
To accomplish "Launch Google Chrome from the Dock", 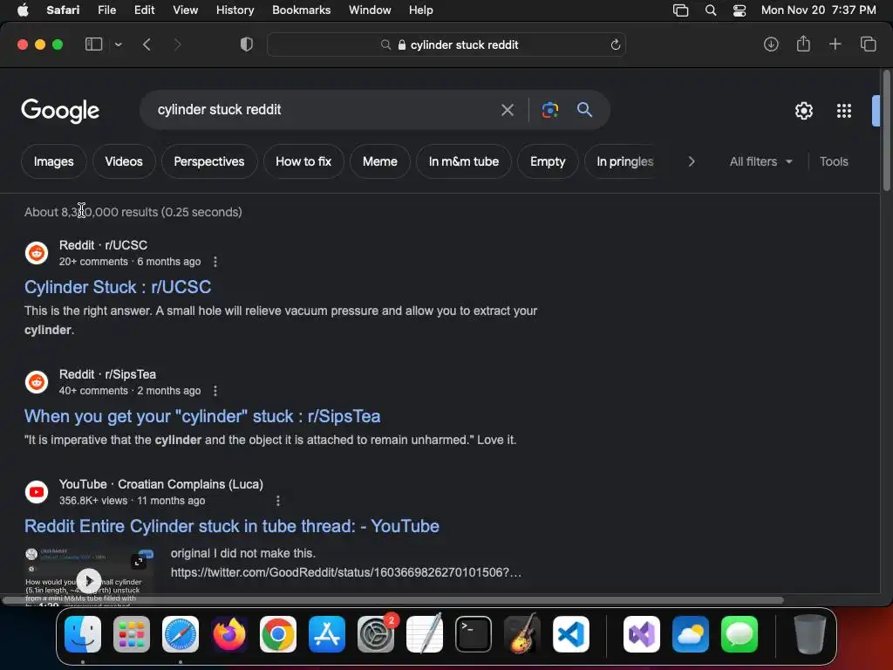I will click(278, 634).
